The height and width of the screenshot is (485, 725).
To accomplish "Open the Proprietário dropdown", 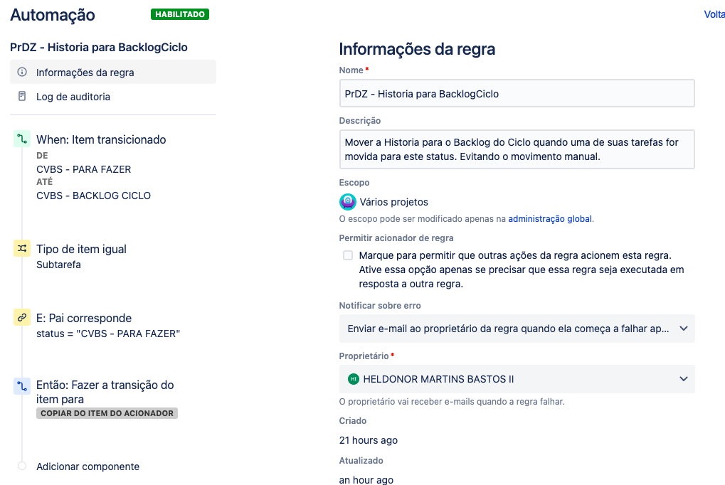I will (x=517, y=379).
